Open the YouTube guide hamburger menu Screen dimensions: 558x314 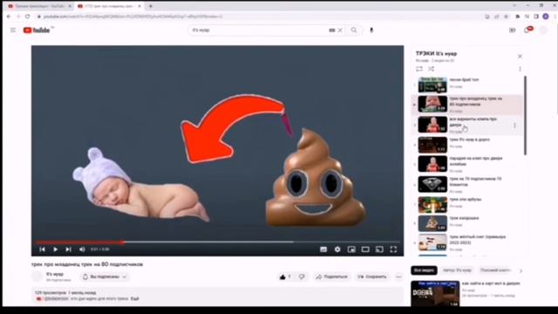(x=13, y=31)
